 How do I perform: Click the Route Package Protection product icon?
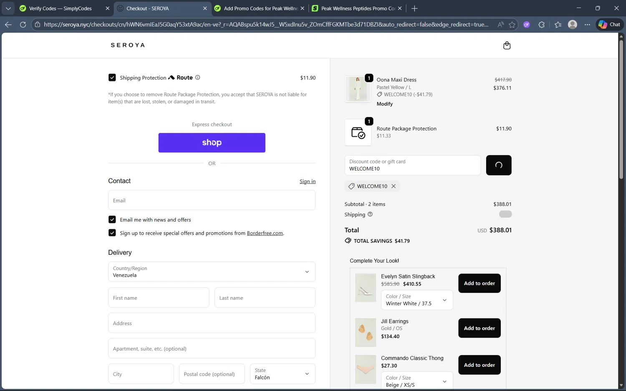(x=358, y=133)
